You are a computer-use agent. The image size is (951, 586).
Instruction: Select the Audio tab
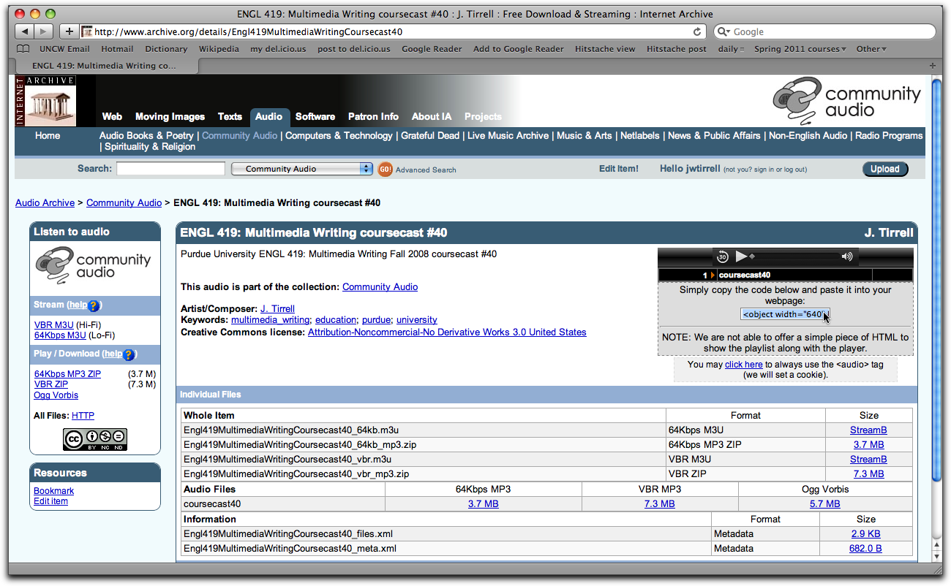coord(268,116)
